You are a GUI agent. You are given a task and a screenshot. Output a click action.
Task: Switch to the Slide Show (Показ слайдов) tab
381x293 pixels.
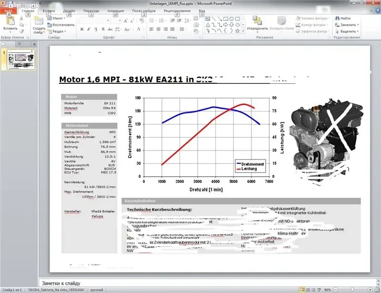[x=144, y=10]
